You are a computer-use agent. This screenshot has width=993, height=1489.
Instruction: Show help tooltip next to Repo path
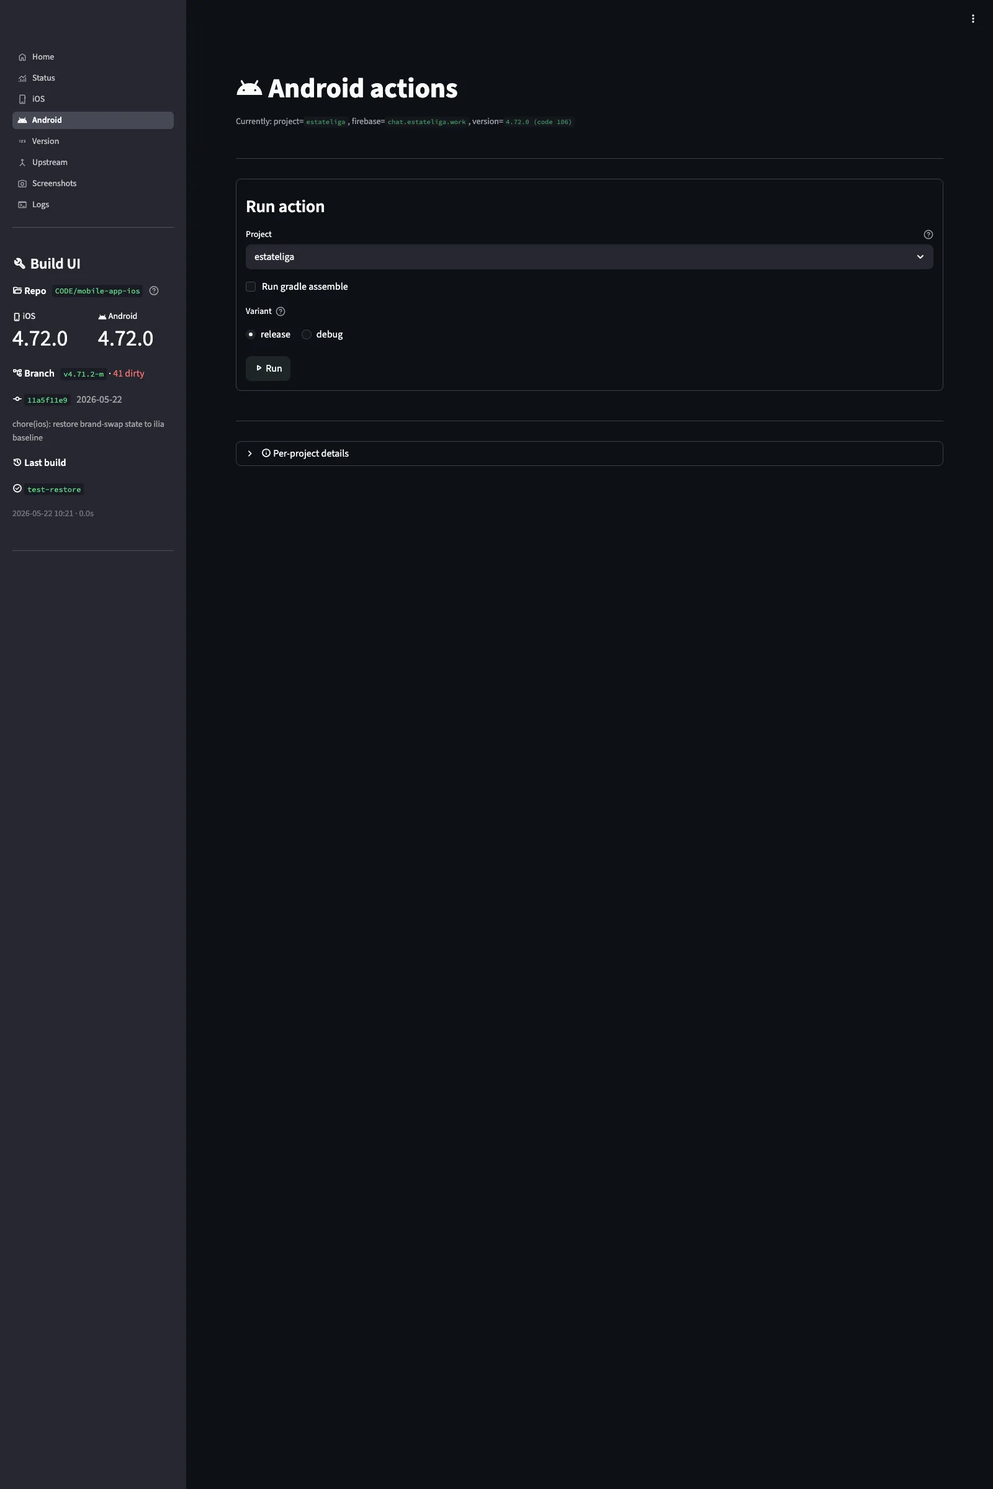(x=154, y=290)
